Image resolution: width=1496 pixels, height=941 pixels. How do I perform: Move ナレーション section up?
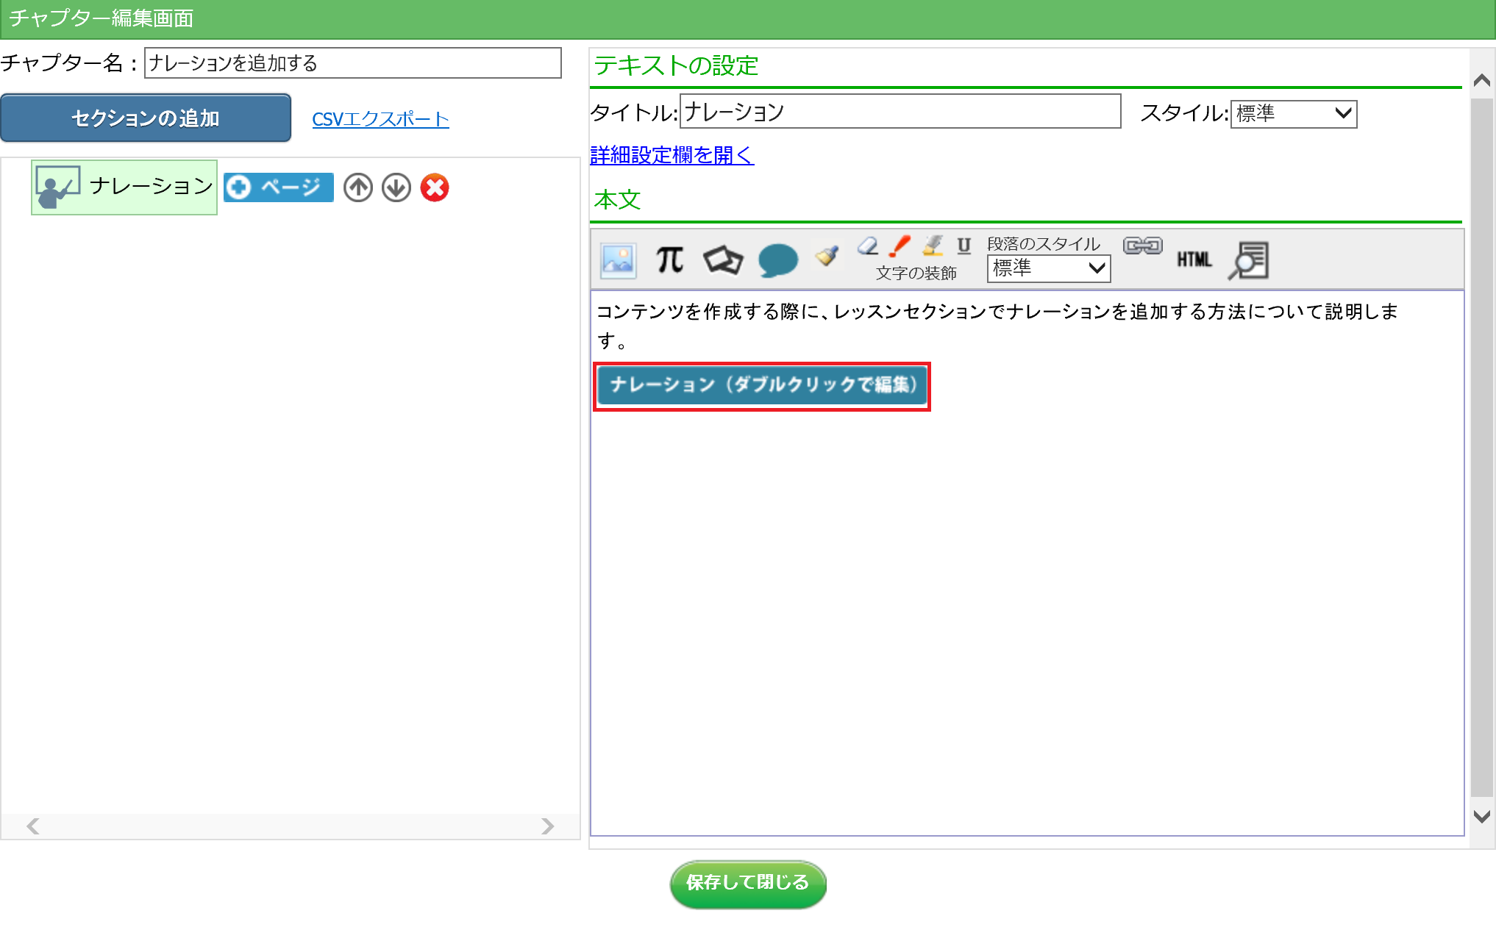pos(358,187)
